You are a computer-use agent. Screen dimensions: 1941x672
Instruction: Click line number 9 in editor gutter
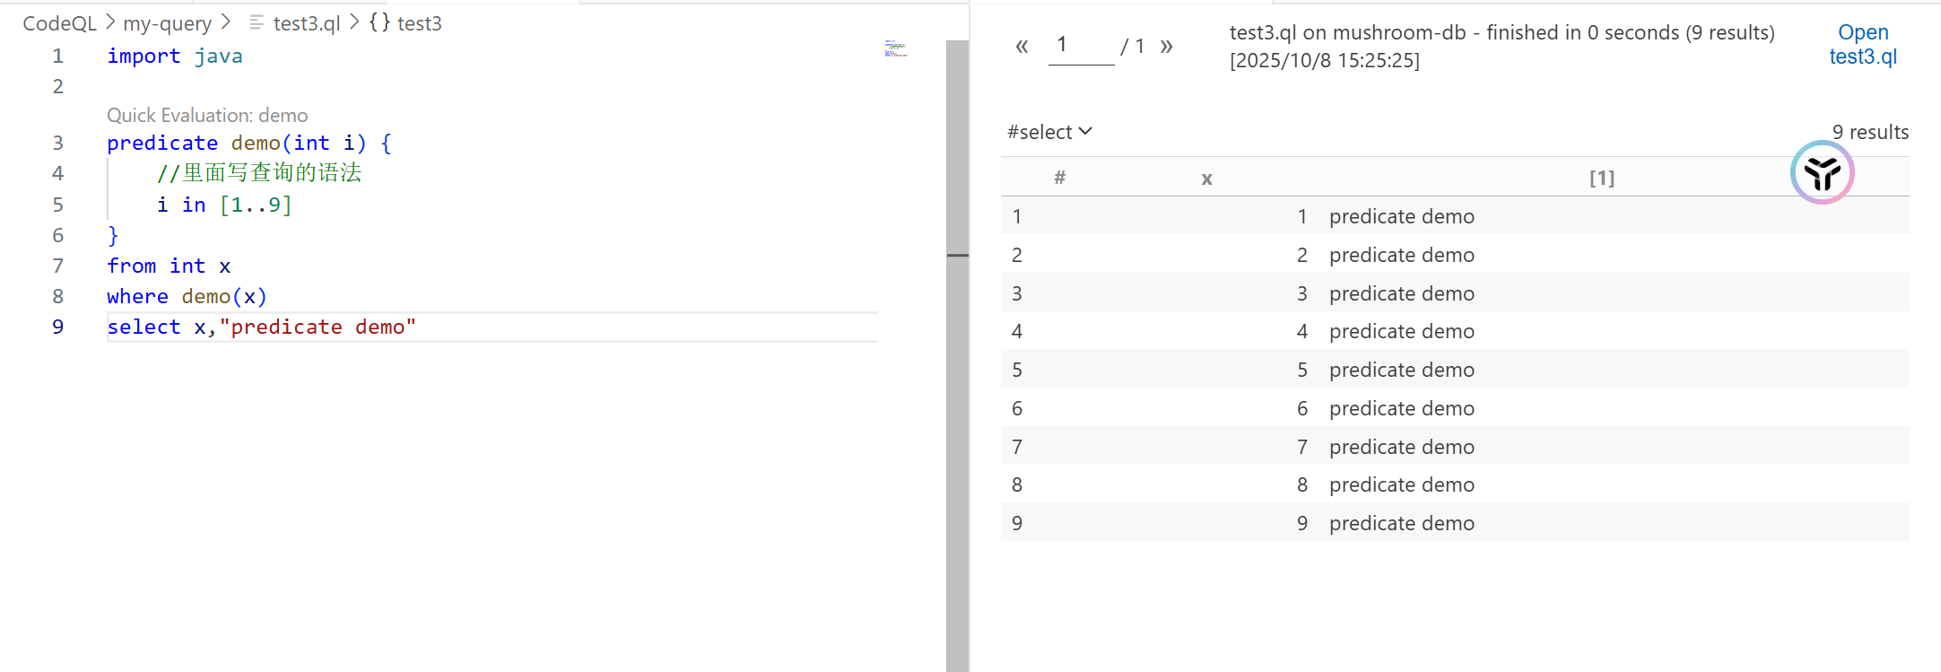(58, 327)
